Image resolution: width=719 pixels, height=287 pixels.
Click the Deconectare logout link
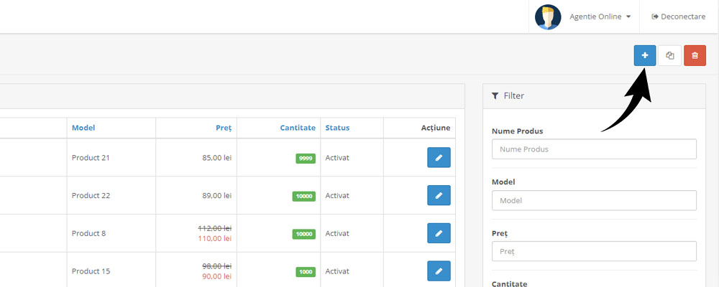coord(678,17)
